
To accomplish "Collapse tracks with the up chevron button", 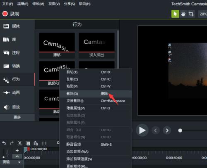I will point(17,156).
